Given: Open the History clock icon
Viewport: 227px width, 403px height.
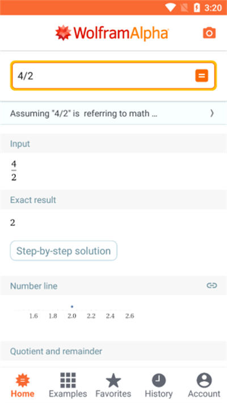Looking at the screenshot, I should point(159,380).
